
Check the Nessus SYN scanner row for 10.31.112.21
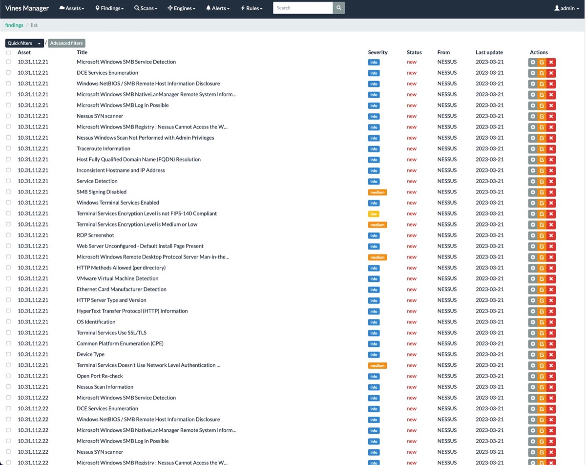[8, 116]
